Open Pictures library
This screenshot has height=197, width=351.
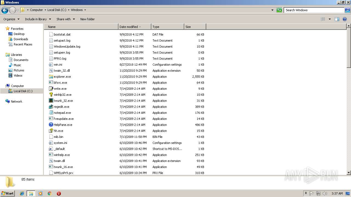[19, 70]
